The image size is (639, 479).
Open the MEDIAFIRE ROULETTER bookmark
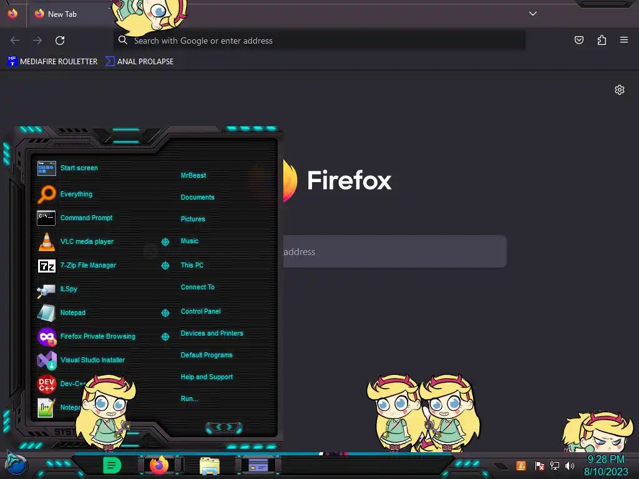pos(52,62)
